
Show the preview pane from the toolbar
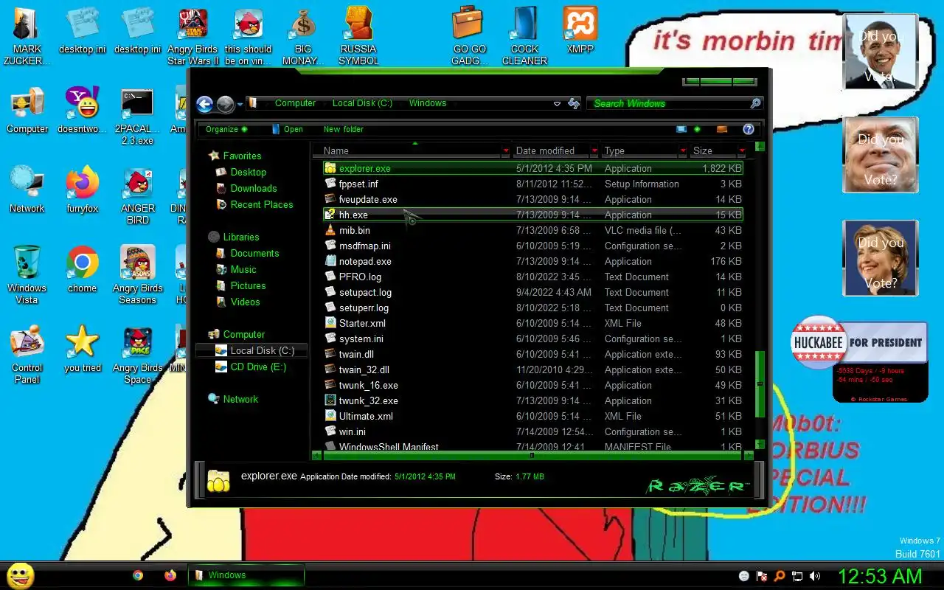point(722,129)
